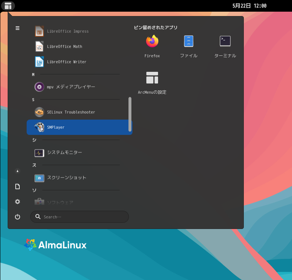Open the documents icon in sidebar

(x=18, y=186)
